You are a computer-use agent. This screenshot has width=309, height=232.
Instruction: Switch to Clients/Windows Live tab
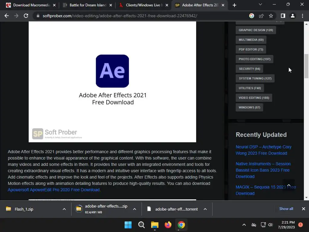point(143,5)
